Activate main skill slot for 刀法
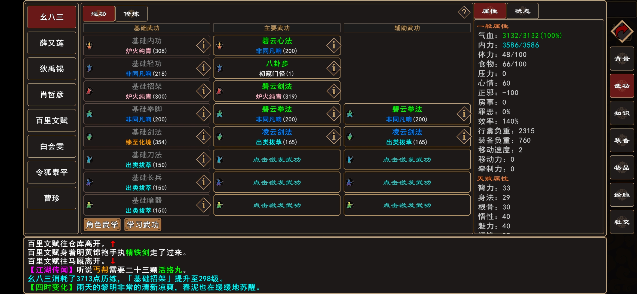This screenshot has width=637, height=294. pyautogui.click(x=277, y=160)
